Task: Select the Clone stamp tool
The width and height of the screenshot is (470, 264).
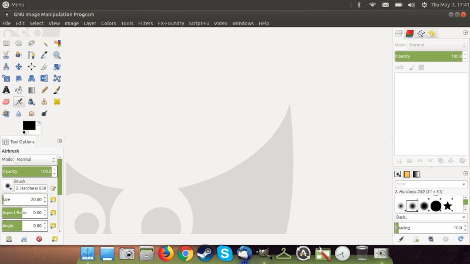Action: 45,101
